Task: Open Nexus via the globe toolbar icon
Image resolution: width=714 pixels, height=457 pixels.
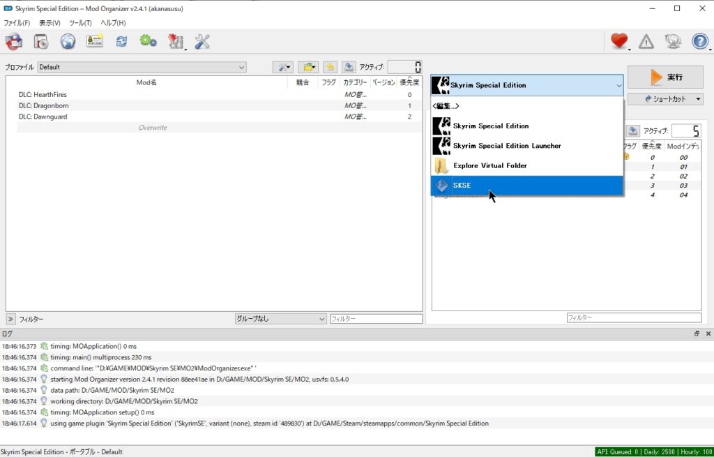Action: click(x=68, y=42)
